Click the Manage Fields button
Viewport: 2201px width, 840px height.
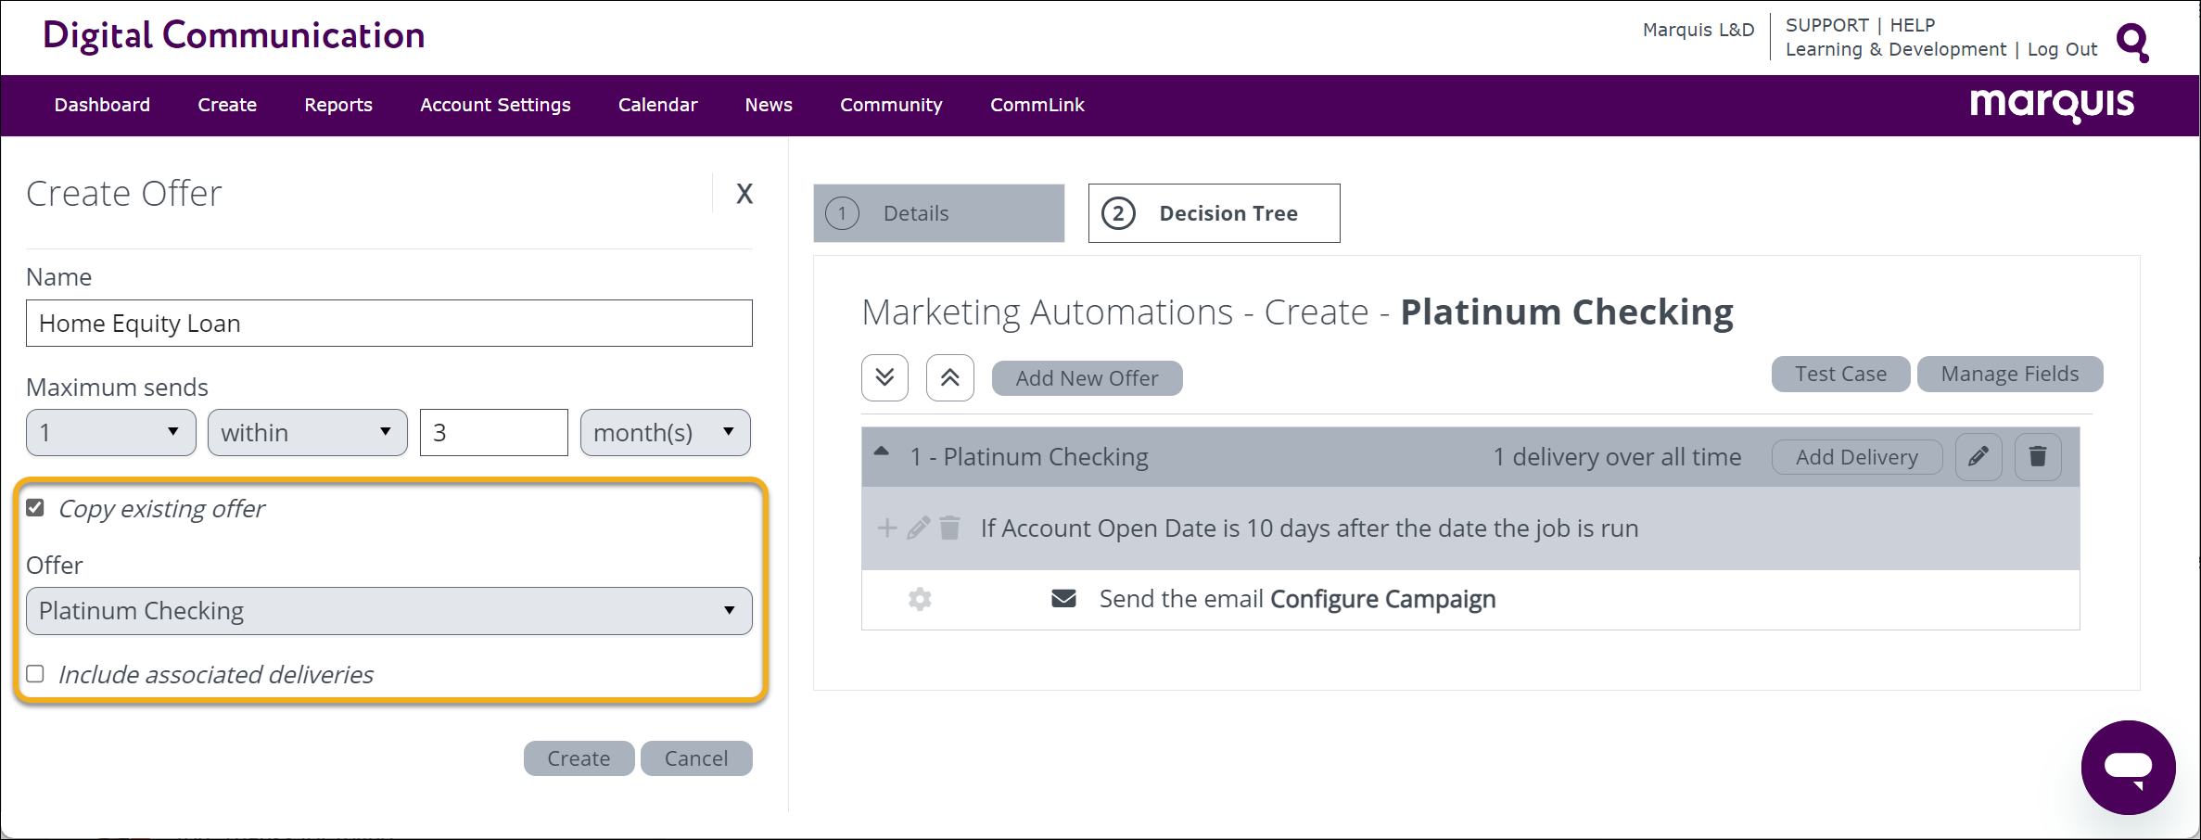click(x=2010, y=374)
